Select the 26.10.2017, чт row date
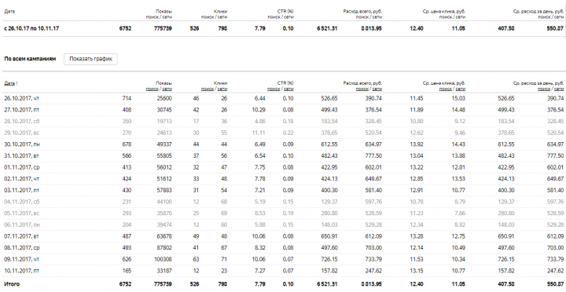Viewport: 566px width, 292px height. 21,98
